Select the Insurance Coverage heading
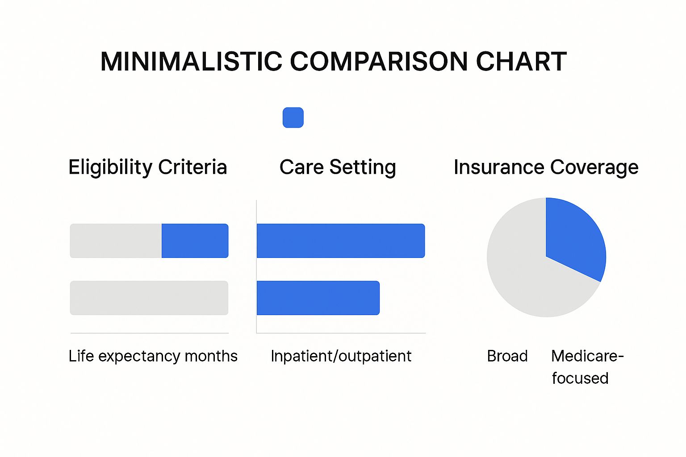Image resolution: width=686 pixels, height=457 pixels. pyautogui.click(x=546, y=167)
